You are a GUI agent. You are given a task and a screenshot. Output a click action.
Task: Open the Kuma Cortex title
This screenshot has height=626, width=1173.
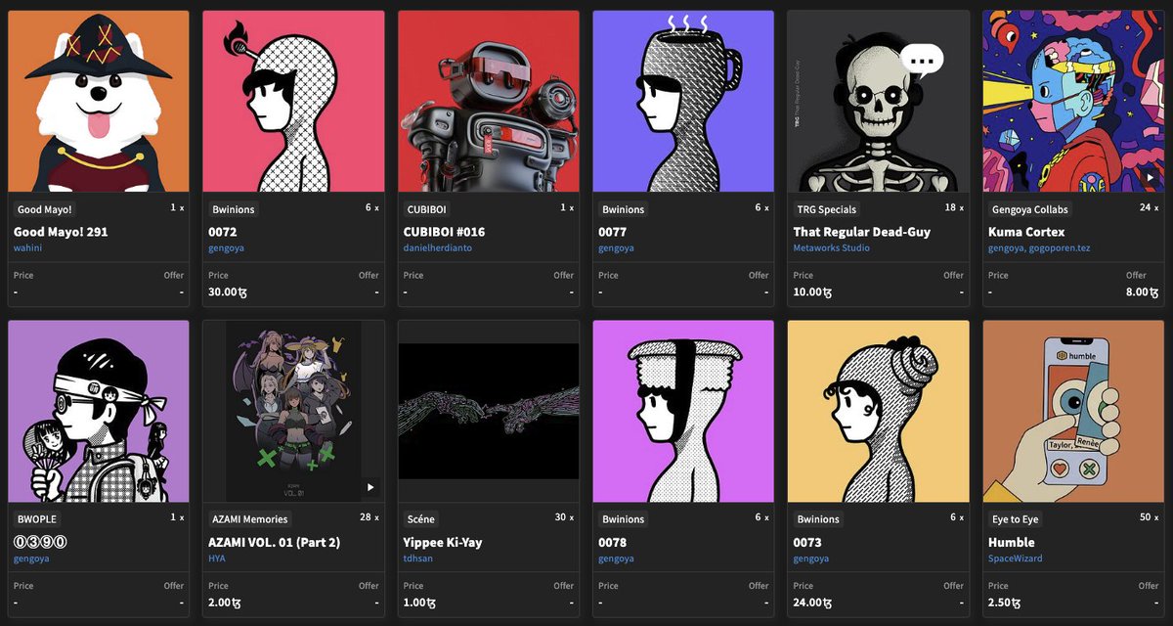point(1026,232)
